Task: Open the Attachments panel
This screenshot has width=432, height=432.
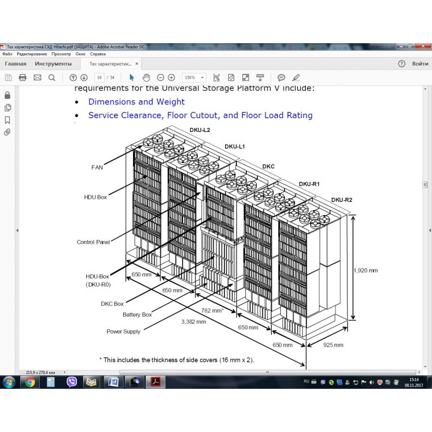Action: click(x=7, y=132)
